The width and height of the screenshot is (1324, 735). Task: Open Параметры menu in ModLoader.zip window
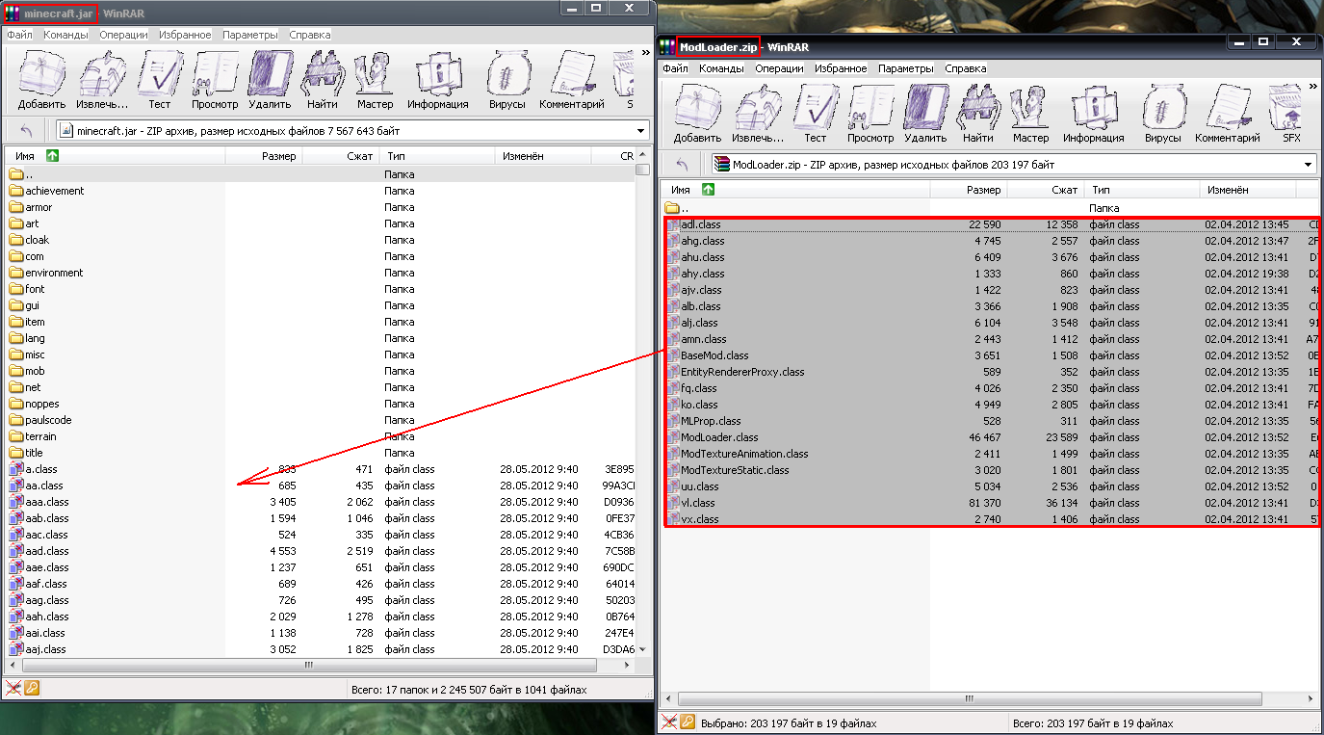point(905,68)
